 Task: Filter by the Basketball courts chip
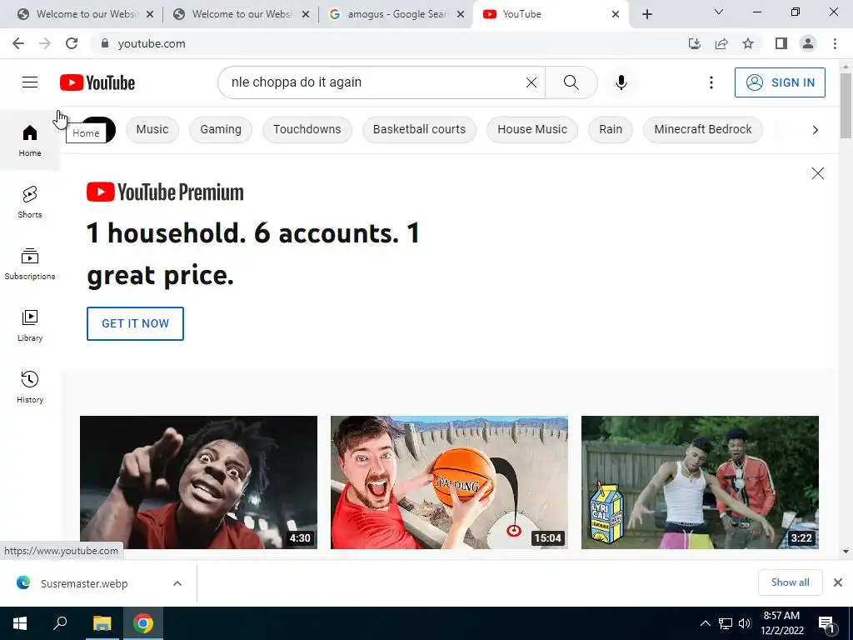tap(420, 129)
